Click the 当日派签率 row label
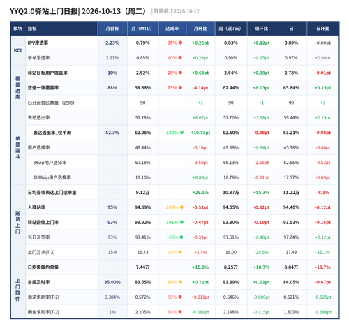Viewport: 349px width, 326px height. pyautogui.click(x=39, y=237)
